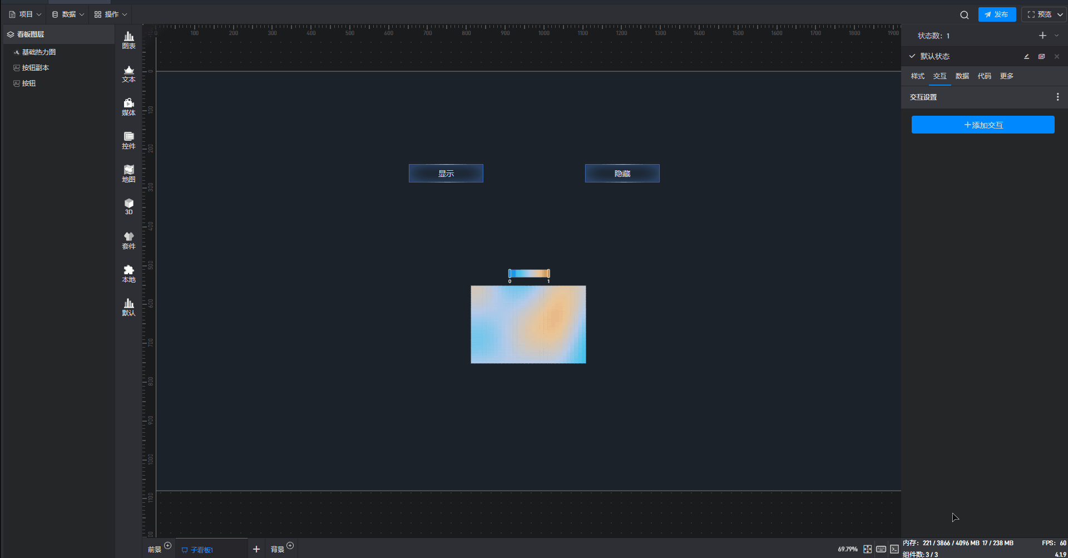This screenshot has height=558, width=1068.
Task: Click the heatmap color legend slider
Action: 528,273
